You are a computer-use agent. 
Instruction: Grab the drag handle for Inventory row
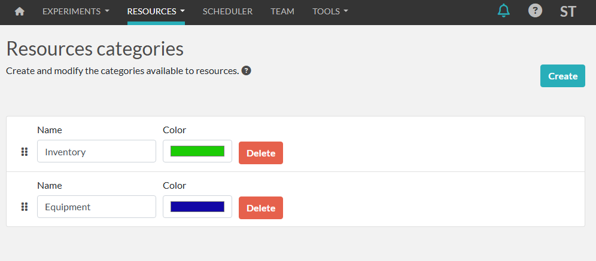coord(25,152)
